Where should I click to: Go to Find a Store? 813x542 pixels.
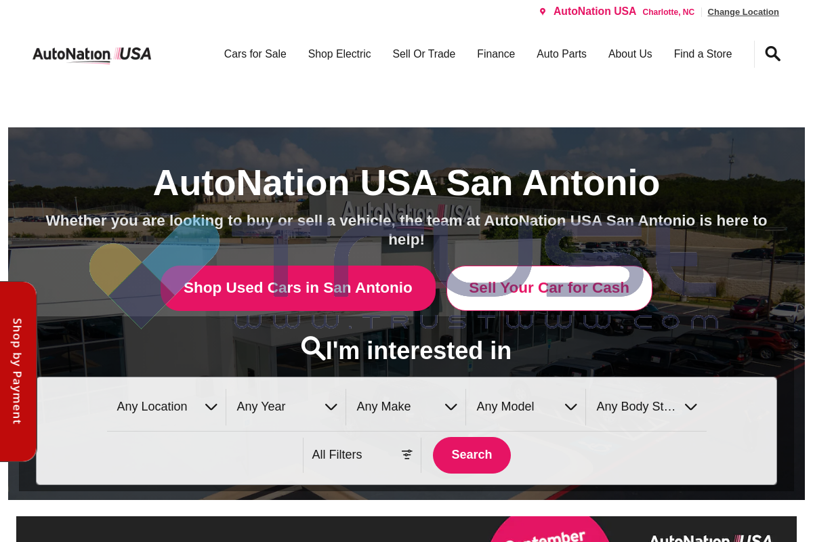click(x=703, y=54)
